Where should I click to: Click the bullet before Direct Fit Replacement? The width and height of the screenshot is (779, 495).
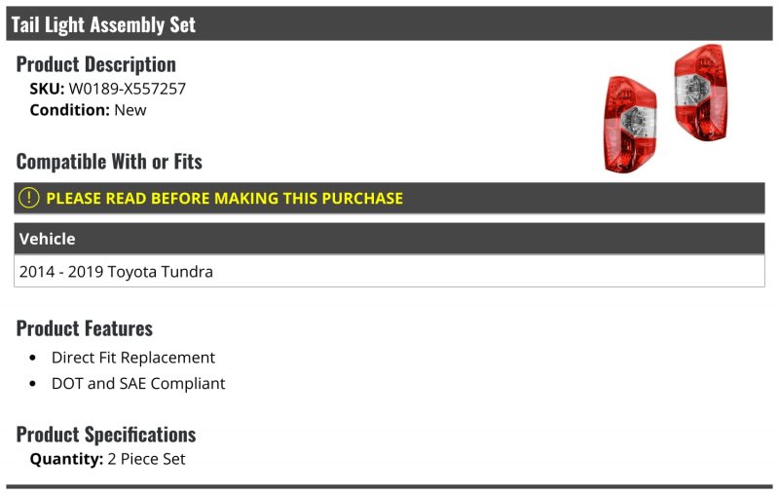click(33, 358)
